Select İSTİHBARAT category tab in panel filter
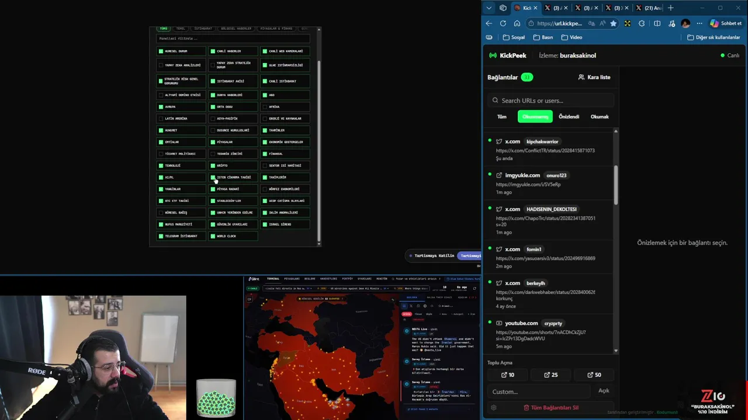The image size is (748, 420). (203, 29)
